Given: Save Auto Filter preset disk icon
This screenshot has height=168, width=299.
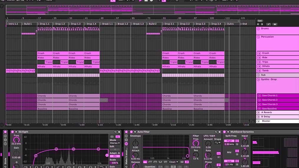Looking at the screenshot, I should 219,132.
